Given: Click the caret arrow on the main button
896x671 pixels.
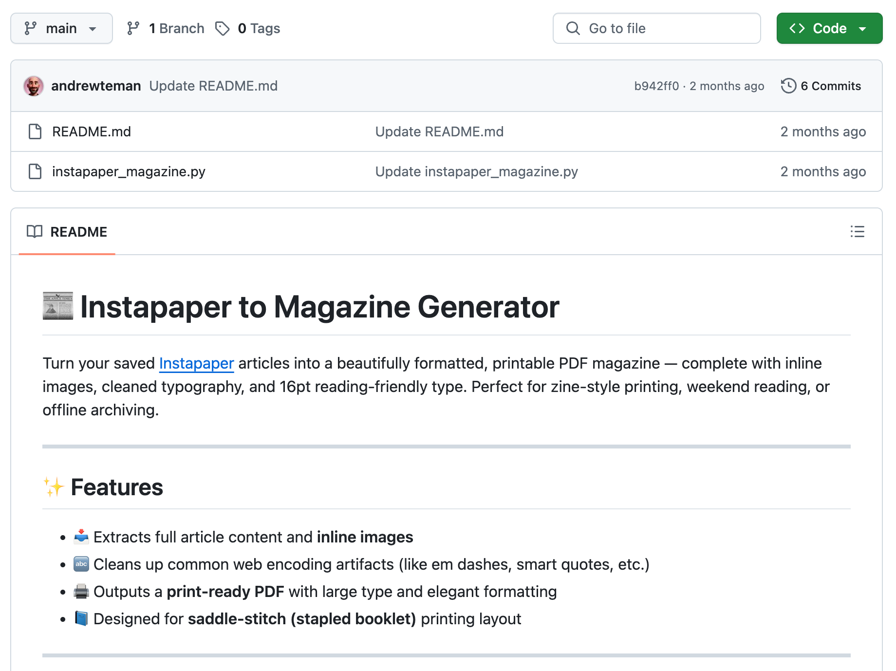Looking at the screenshot, I should point(93,29).
